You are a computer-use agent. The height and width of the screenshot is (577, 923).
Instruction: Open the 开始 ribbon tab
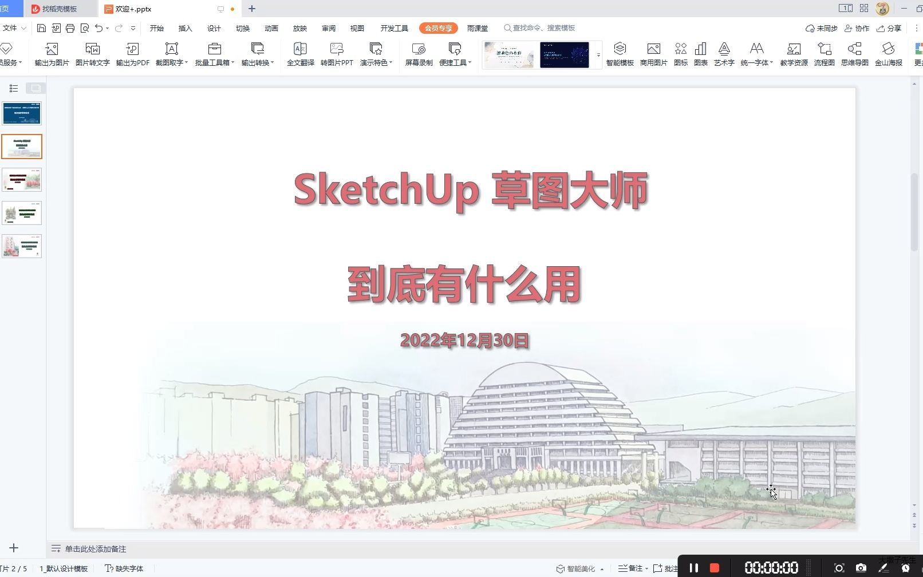(157, 28)
